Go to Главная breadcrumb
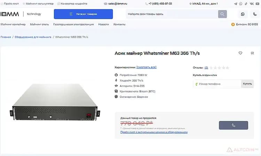Image resolution: width=261 pixels, height=156 pixels. click(x=6, y=37)
